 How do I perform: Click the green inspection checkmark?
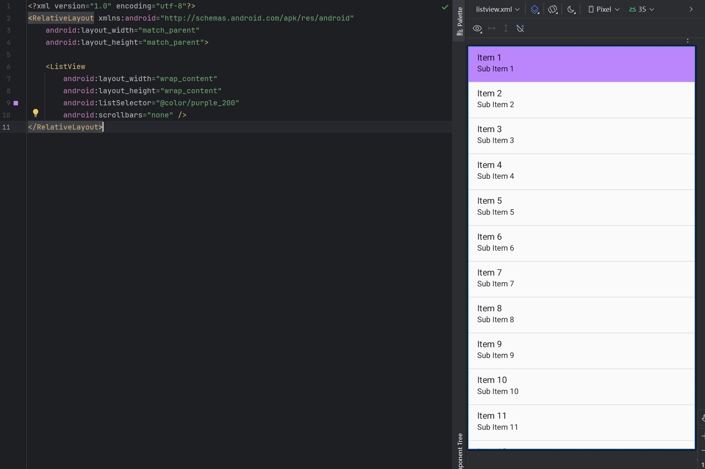pos(445,7)
